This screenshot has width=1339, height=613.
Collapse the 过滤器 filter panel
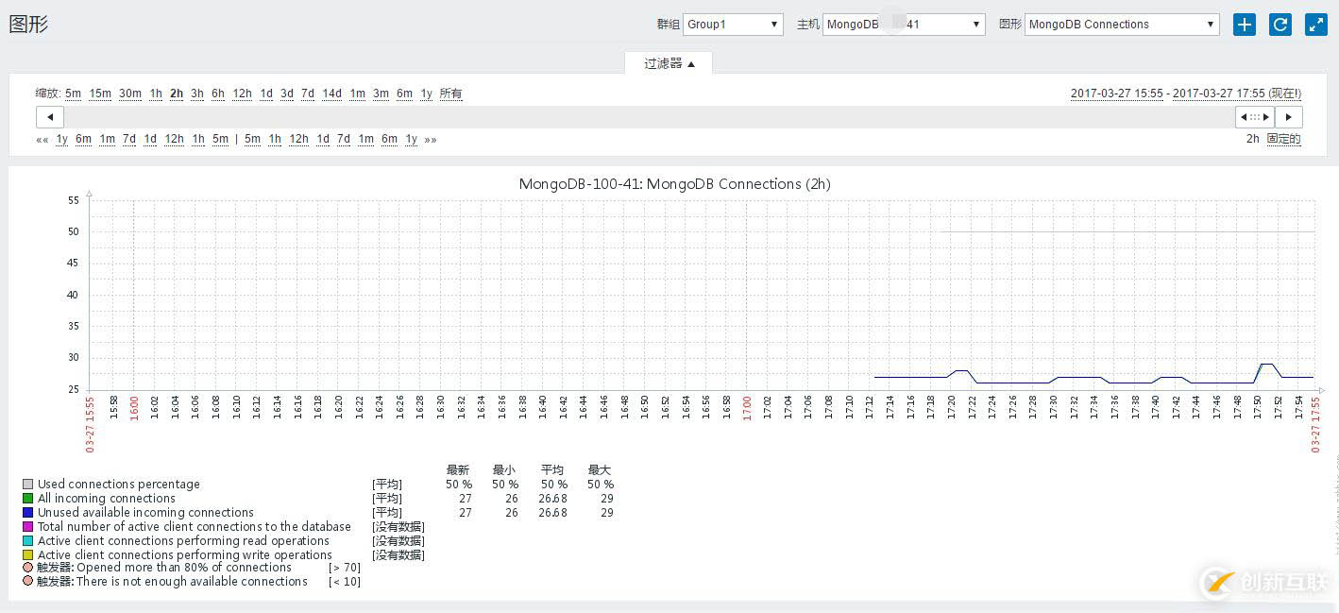tap(669, 63)
